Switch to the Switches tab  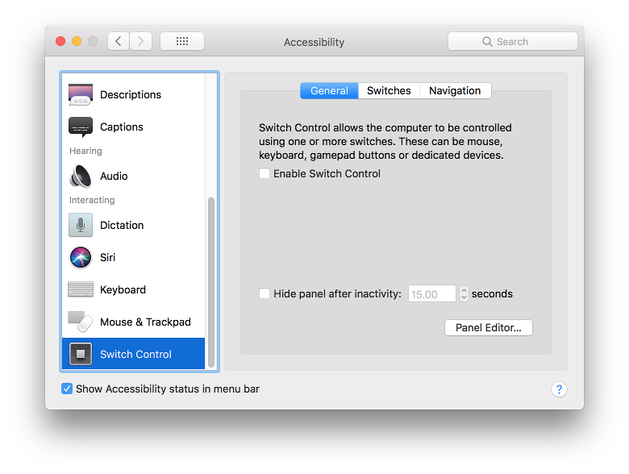(x=389, y=91)
